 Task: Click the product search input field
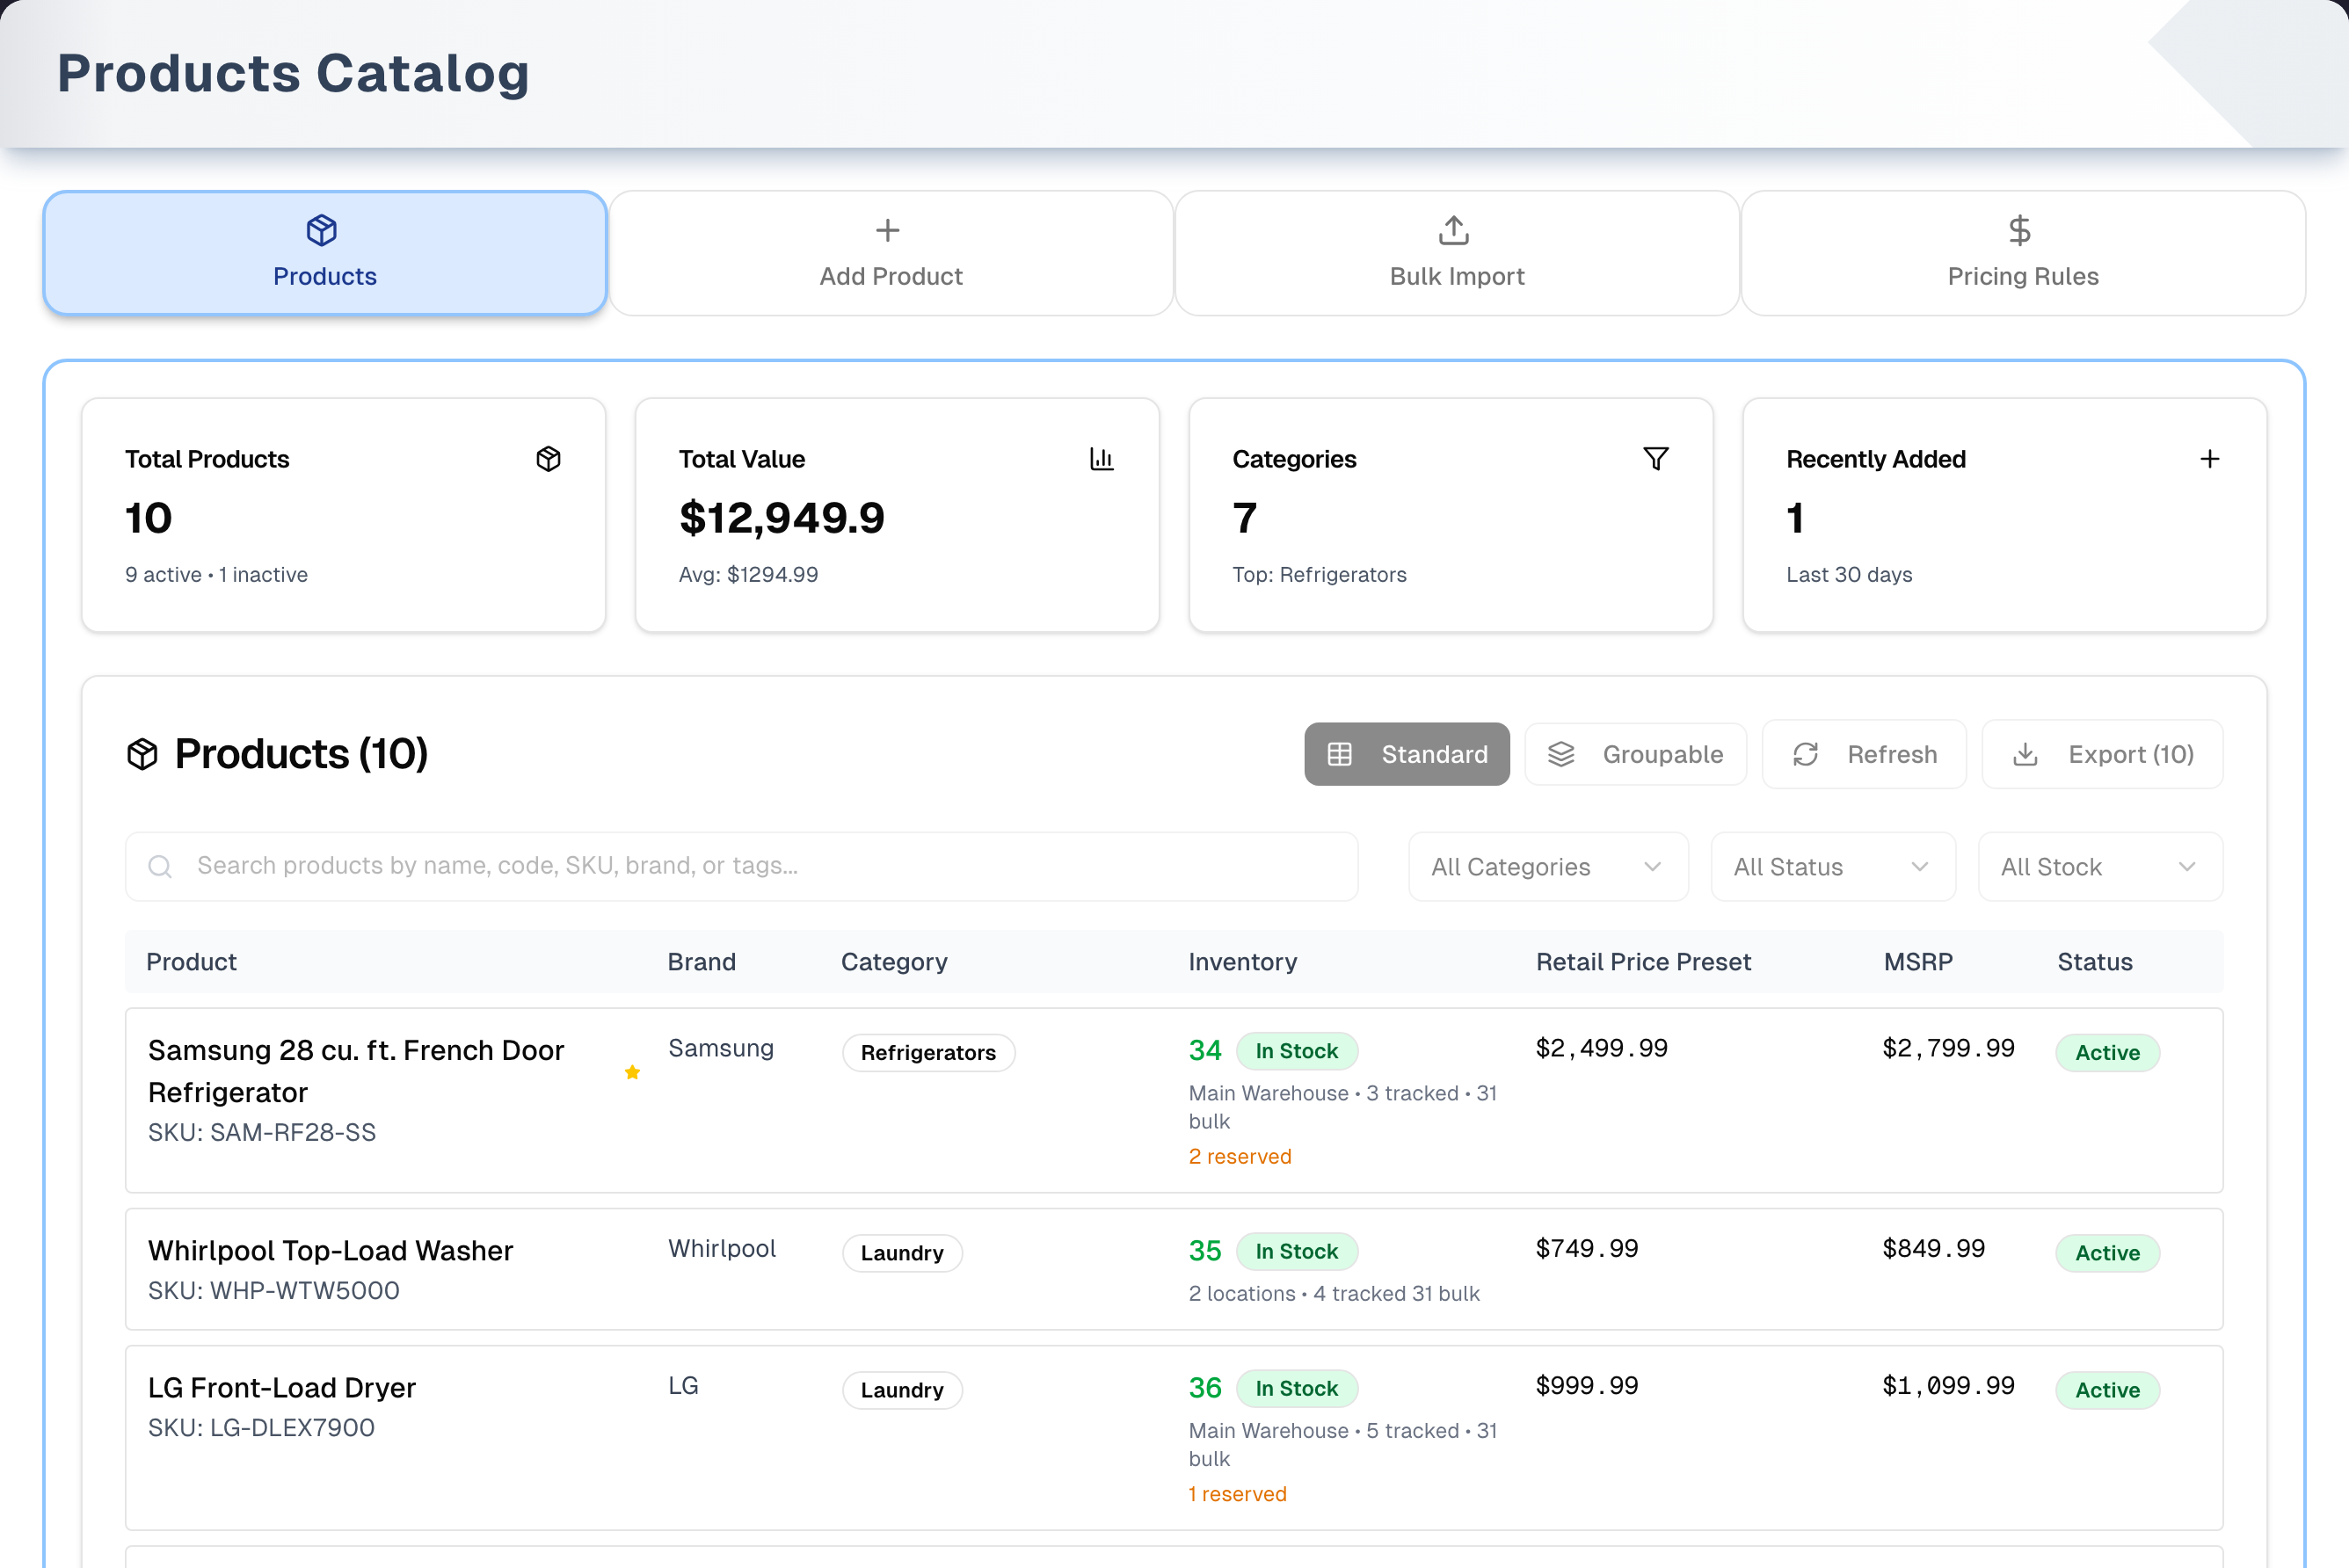pos(741,866)
